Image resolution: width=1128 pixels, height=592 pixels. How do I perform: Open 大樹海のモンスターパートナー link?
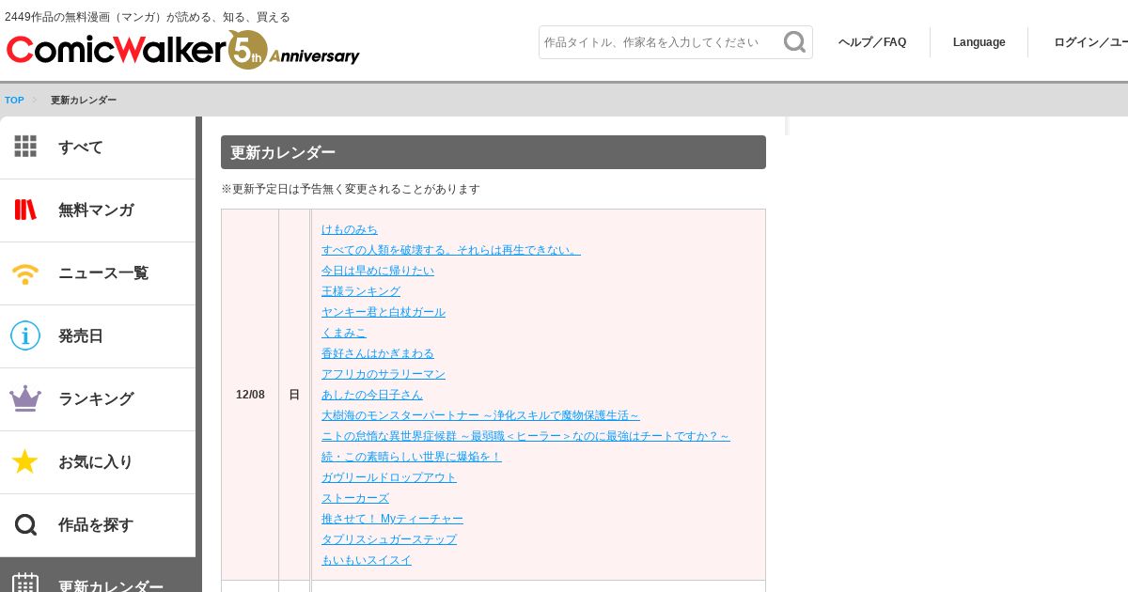point(480,415)
